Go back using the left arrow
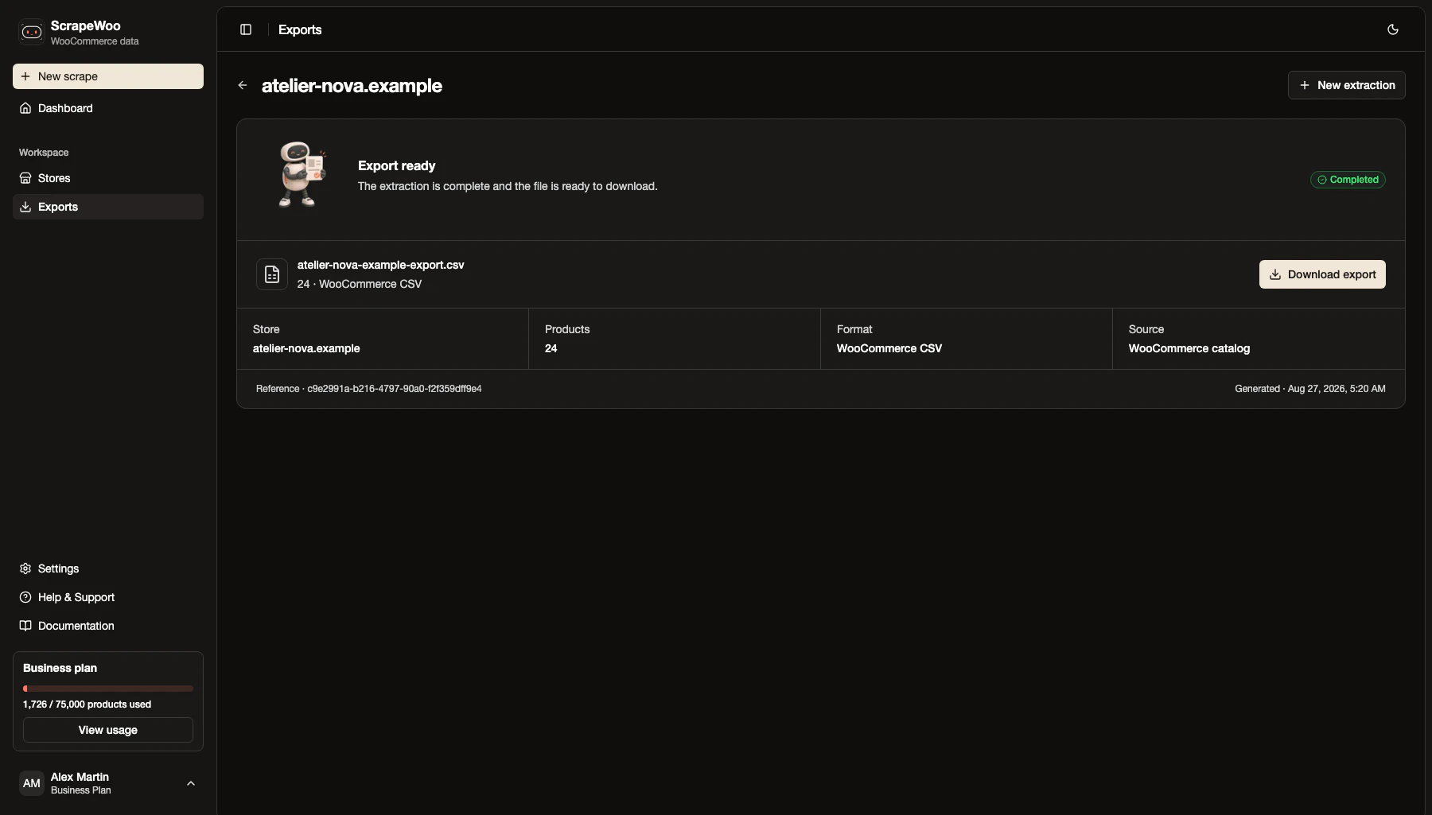This screenshot has height=815, width=1432. pos(243,85)
